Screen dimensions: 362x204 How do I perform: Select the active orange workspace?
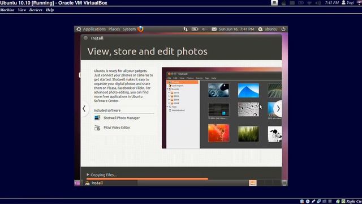[253, 183]
